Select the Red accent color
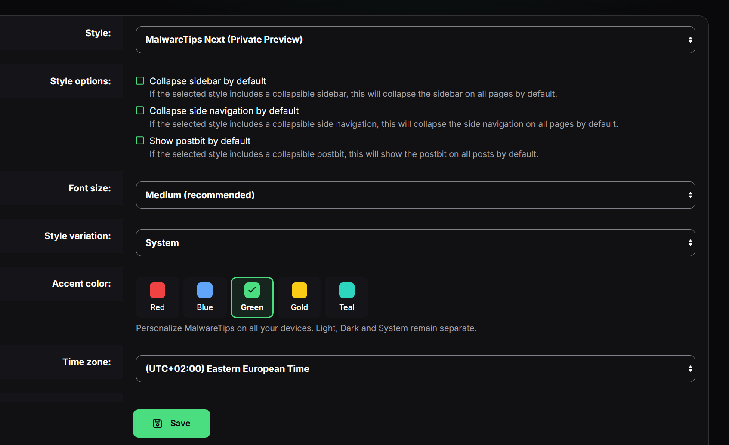729x445 pixels. 158,298
